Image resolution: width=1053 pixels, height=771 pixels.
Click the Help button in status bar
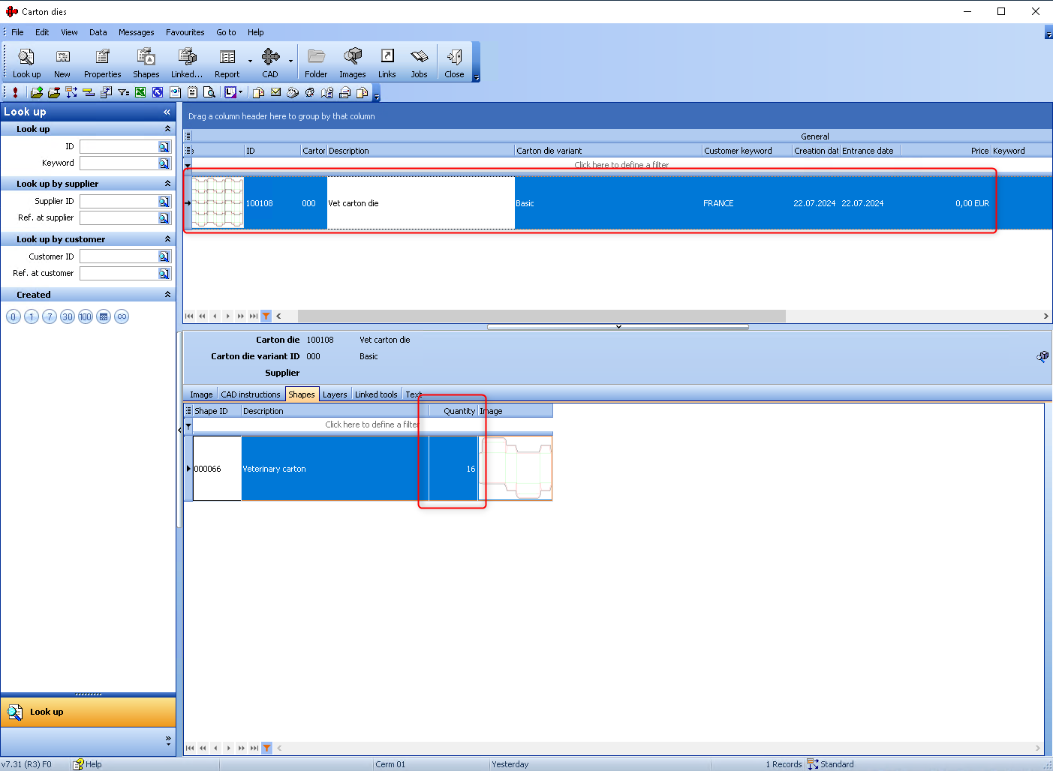pos(87,764)
